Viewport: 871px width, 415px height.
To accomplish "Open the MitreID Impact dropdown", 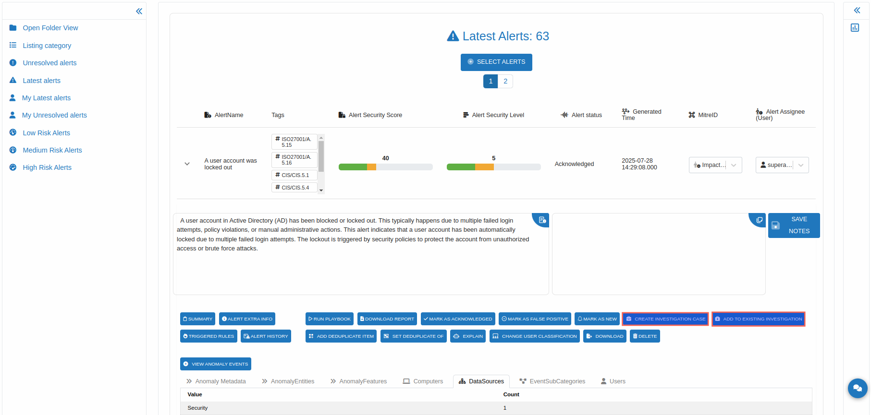I will (x=715, y=165).
